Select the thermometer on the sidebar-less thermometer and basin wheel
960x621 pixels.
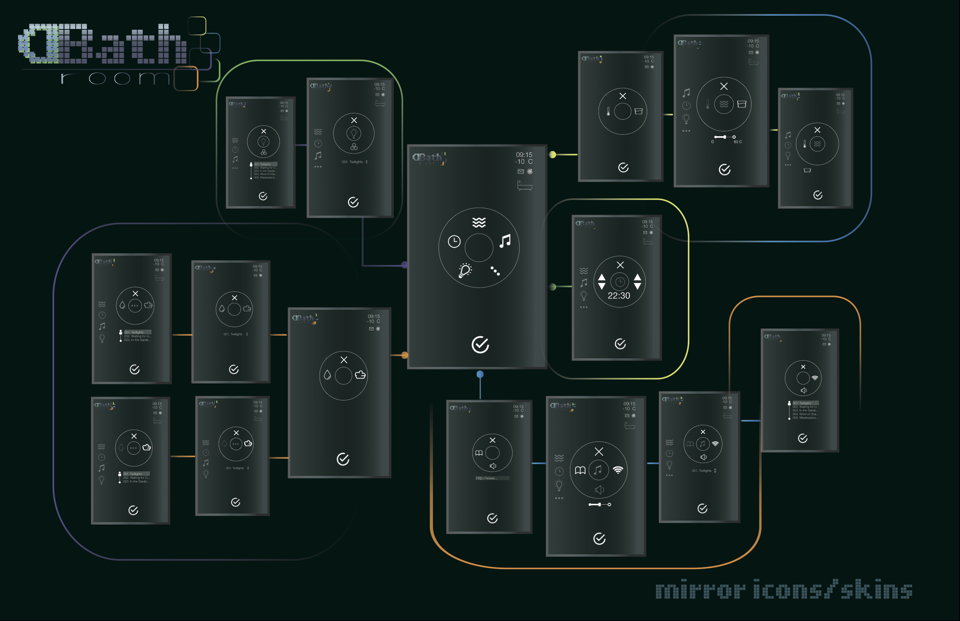point(608,111)
